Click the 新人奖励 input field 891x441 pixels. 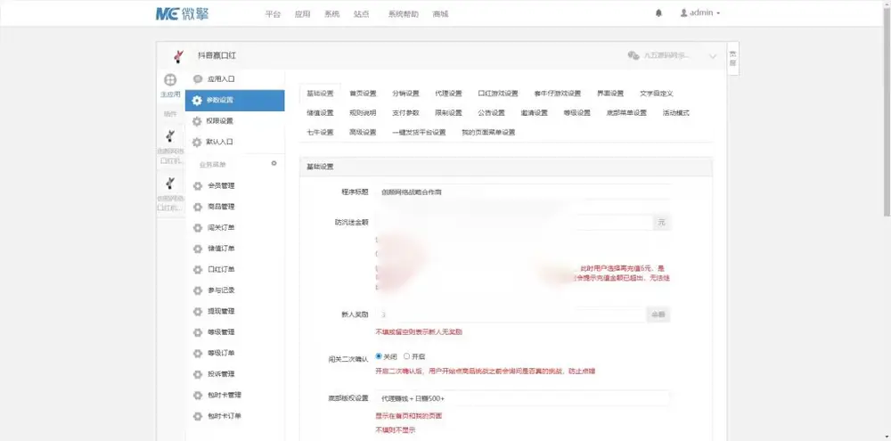[x=511, y=314]
